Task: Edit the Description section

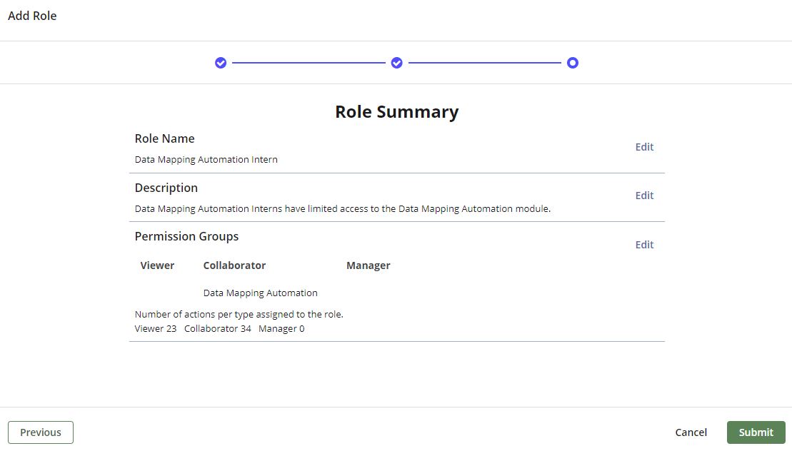Action: click(644, 196)
